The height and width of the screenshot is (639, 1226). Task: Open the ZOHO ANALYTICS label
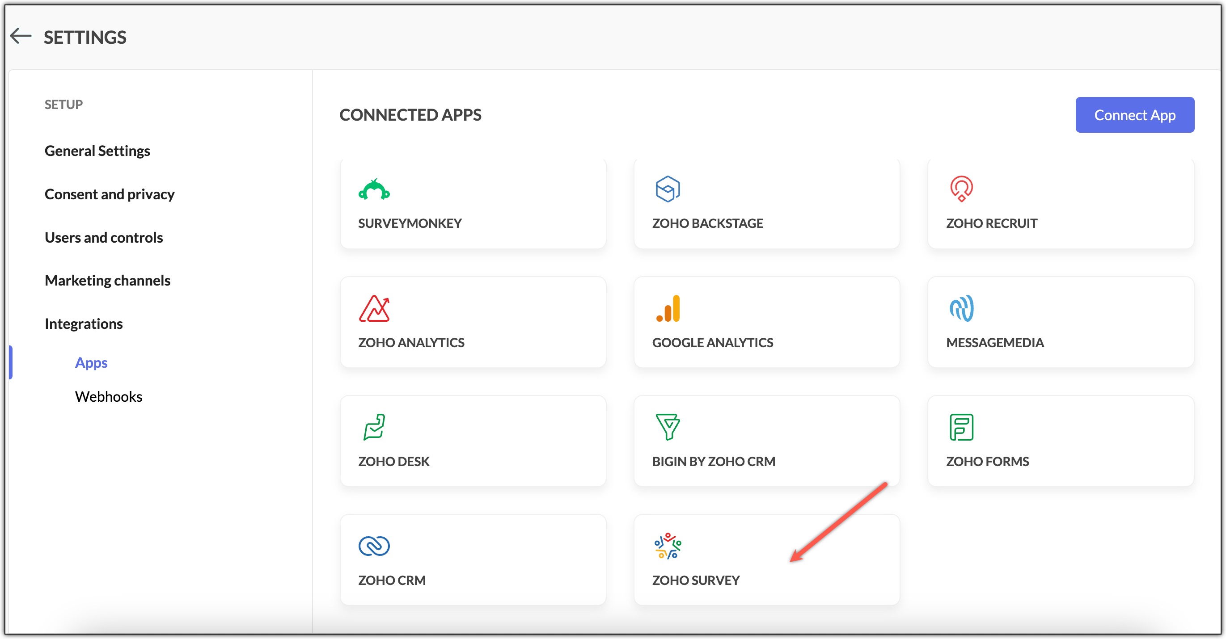click(411, 343)
